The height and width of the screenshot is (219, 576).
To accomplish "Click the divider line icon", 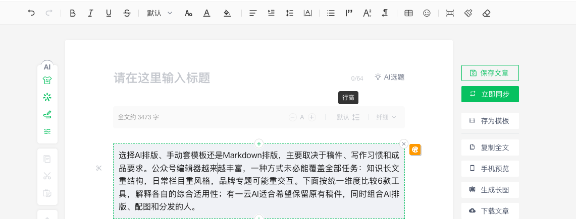I will pos(450,13).
